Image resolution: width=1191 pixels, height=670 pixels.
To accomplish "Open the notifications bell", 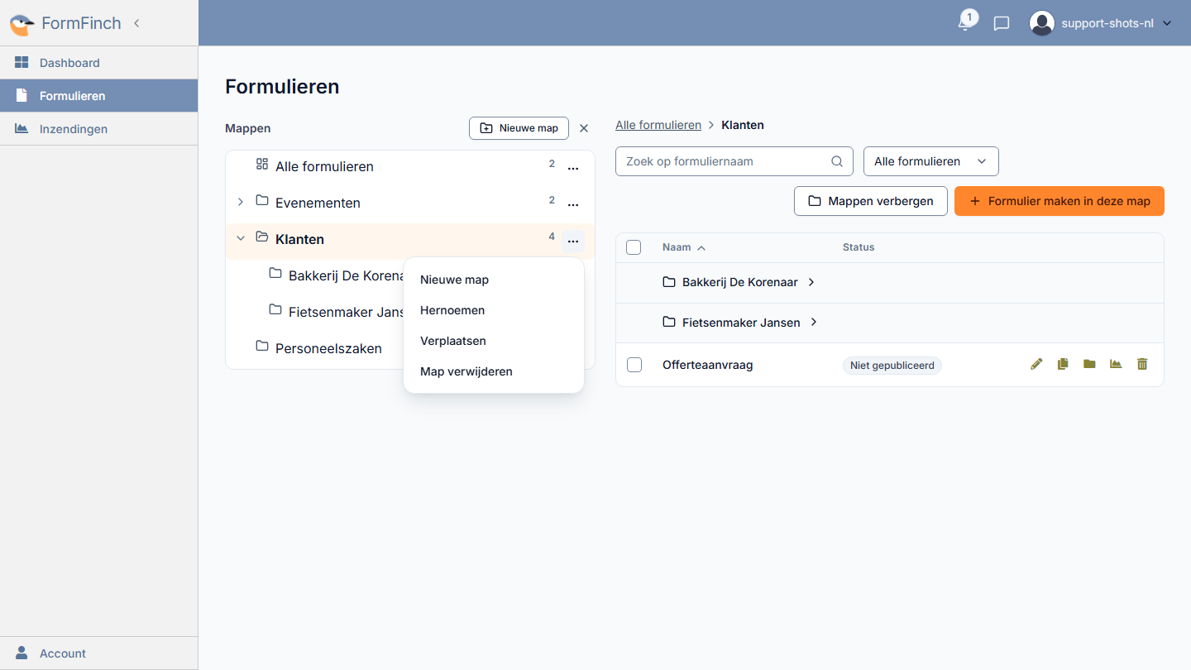I will click(964, 22).
